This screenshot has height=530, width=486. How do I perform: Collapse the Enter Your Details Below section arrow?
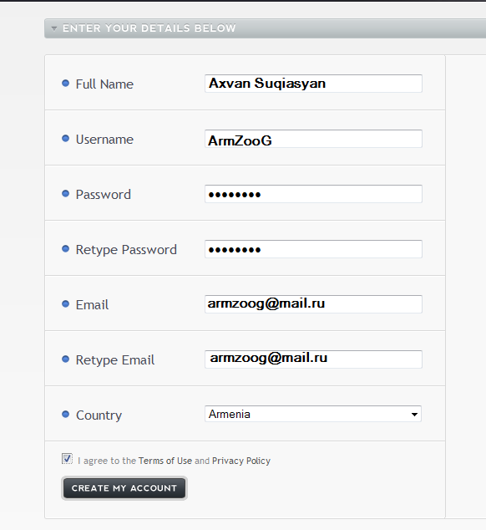coord(54,28)
